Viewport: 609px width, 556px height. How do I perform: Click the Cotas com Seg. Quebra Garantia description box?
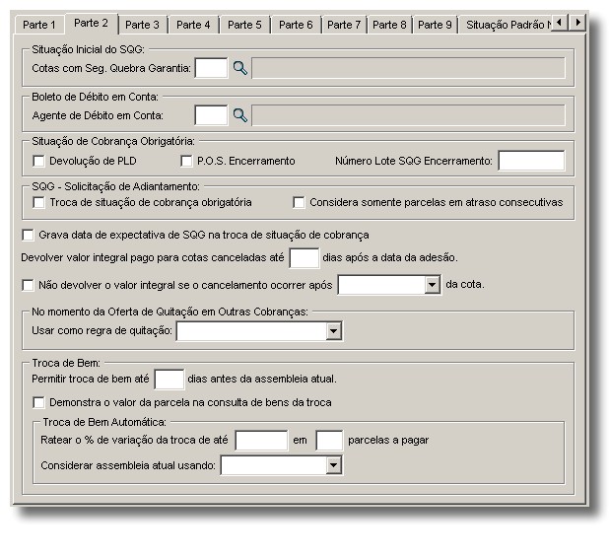click(x=408, y=68)
